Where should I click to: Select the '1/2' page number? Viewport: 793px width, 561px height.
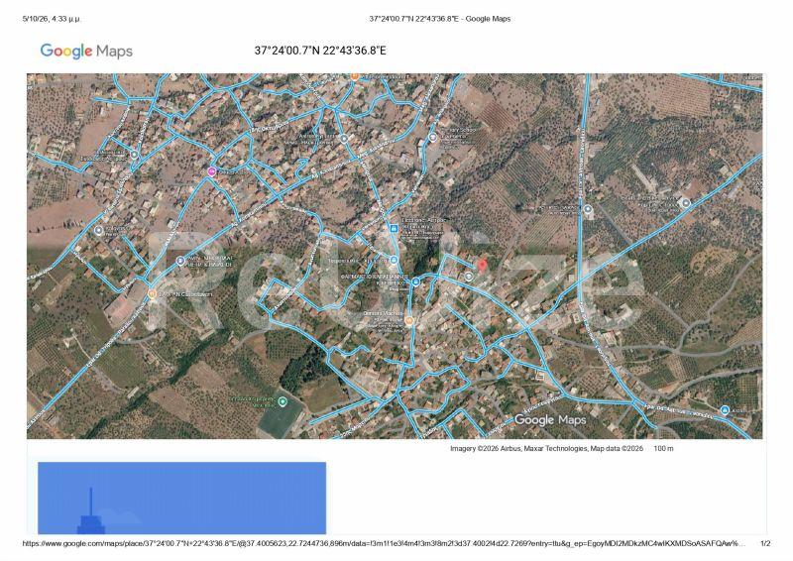pos(765,544)
